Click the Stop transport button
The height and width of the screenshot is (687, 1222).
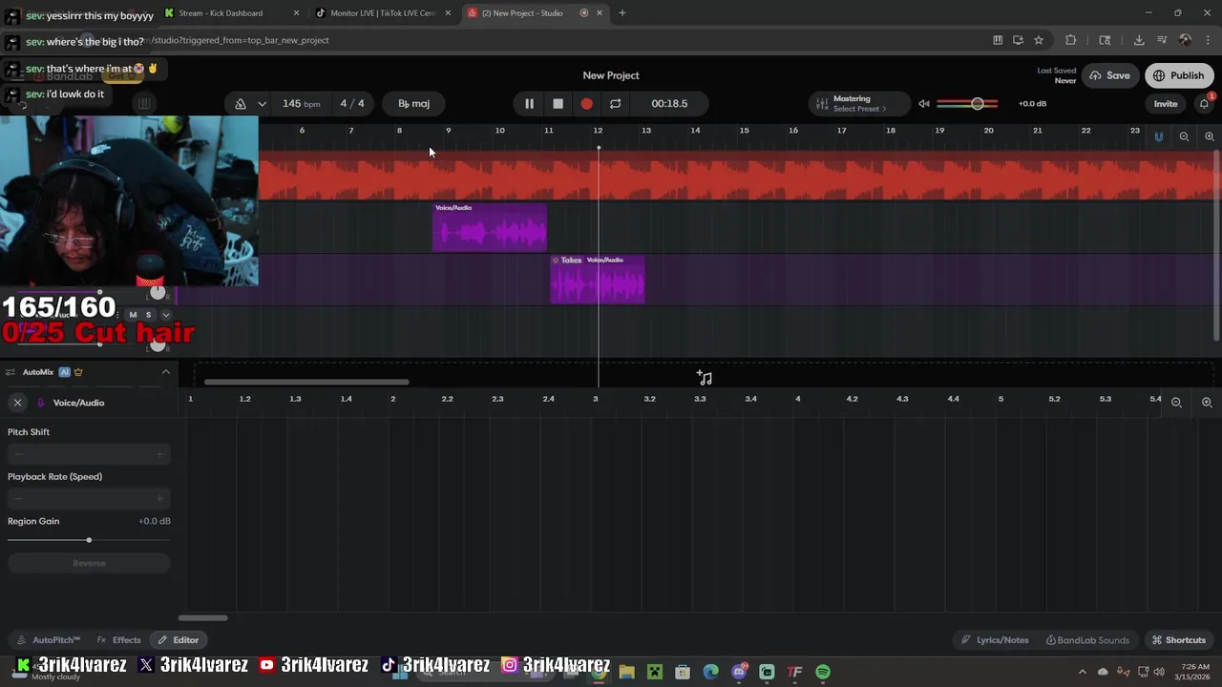(x=558, y=103)
